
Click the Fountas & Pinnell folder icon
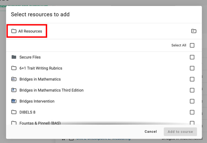[x=14, y=123]
